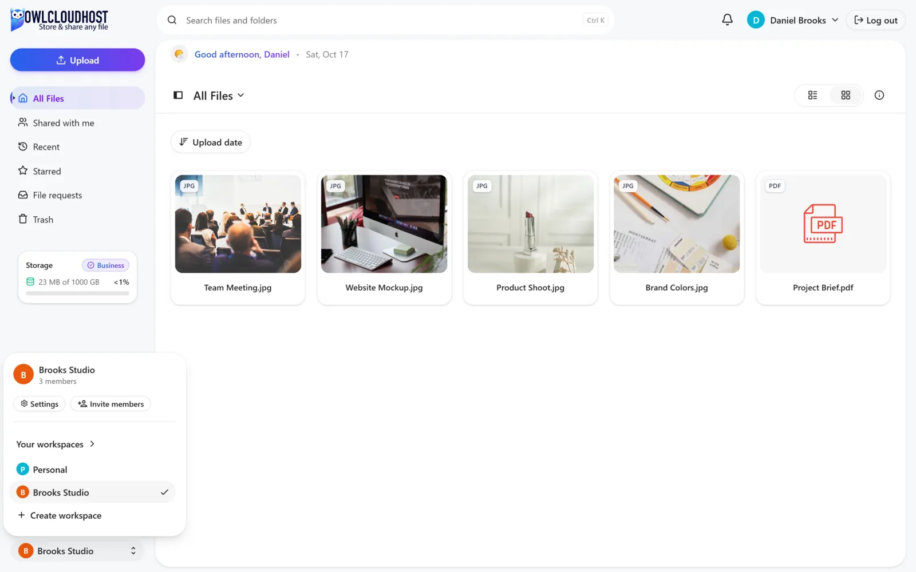
Task: Click the Business plan badge
Action: click(x=105, y=265)
